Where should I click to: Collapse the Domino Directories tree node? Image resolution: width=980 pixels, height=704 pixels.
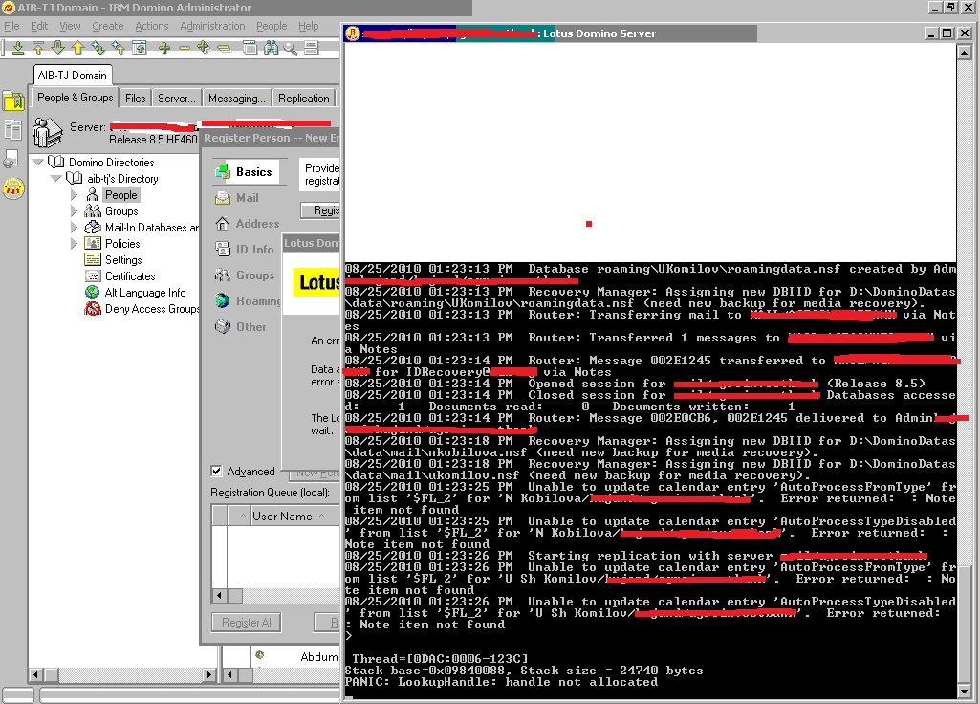[x=38, y=162]
